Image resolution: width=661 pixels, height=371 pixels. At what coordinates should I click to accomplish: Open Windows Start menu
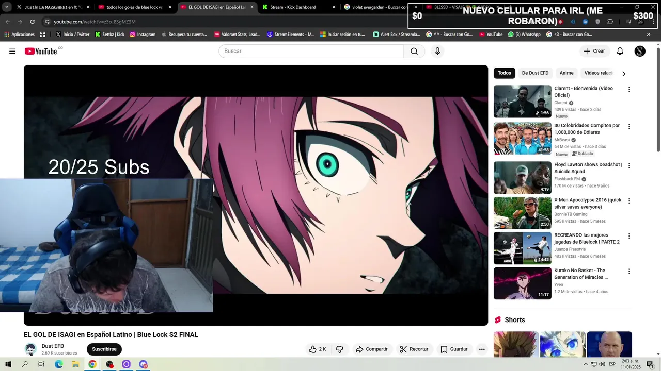(8, 364)
